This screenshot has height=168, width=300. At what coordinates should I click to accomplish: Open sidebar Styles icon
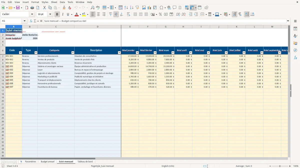coord(295,36)
